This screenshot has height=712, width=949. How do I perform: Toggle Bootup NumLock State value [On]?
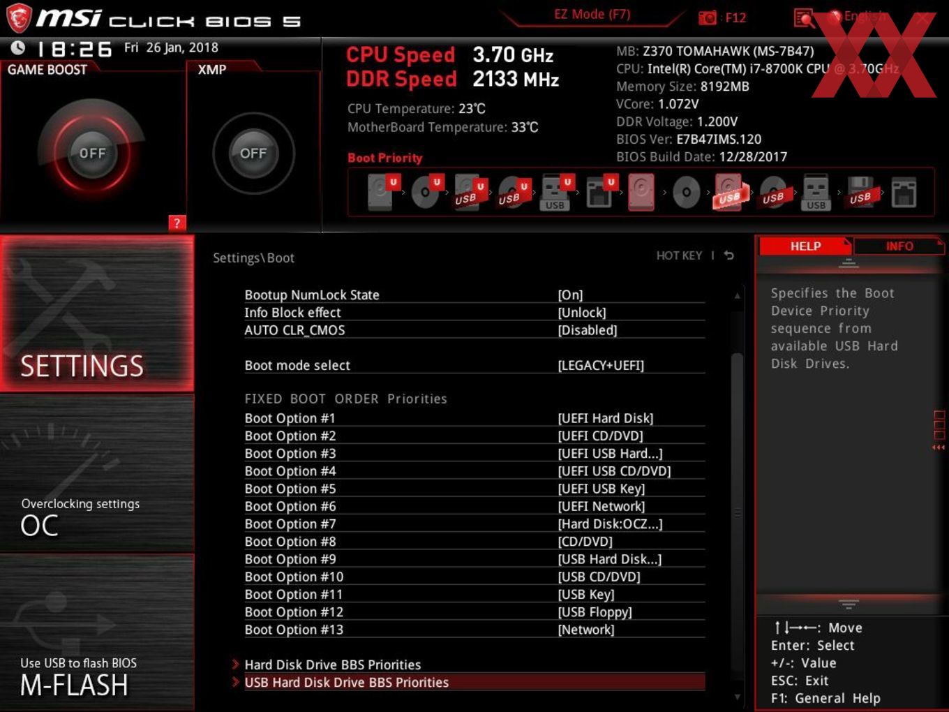pyautogui.click(x=570, y=295)
